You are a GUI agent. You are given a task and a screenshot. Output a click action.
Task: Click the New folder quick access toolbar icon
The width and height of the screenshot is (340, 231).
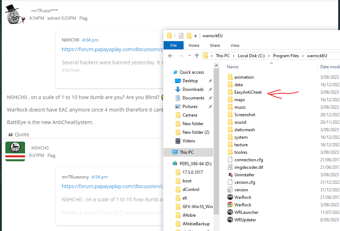(189, 35)
